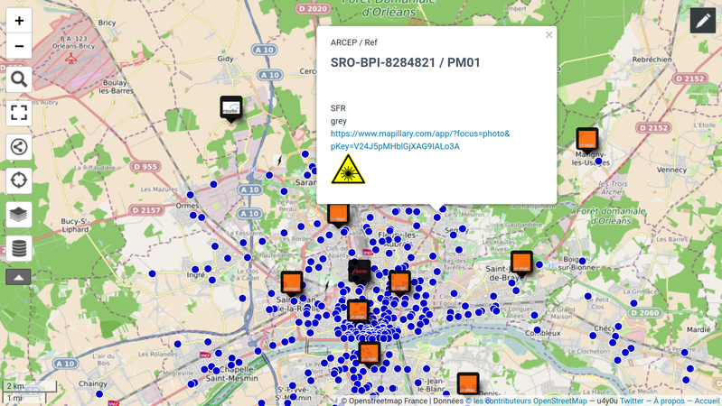
Task: Close the SRO-BPI-8284821 popup
Action: (x=549, y=35)
